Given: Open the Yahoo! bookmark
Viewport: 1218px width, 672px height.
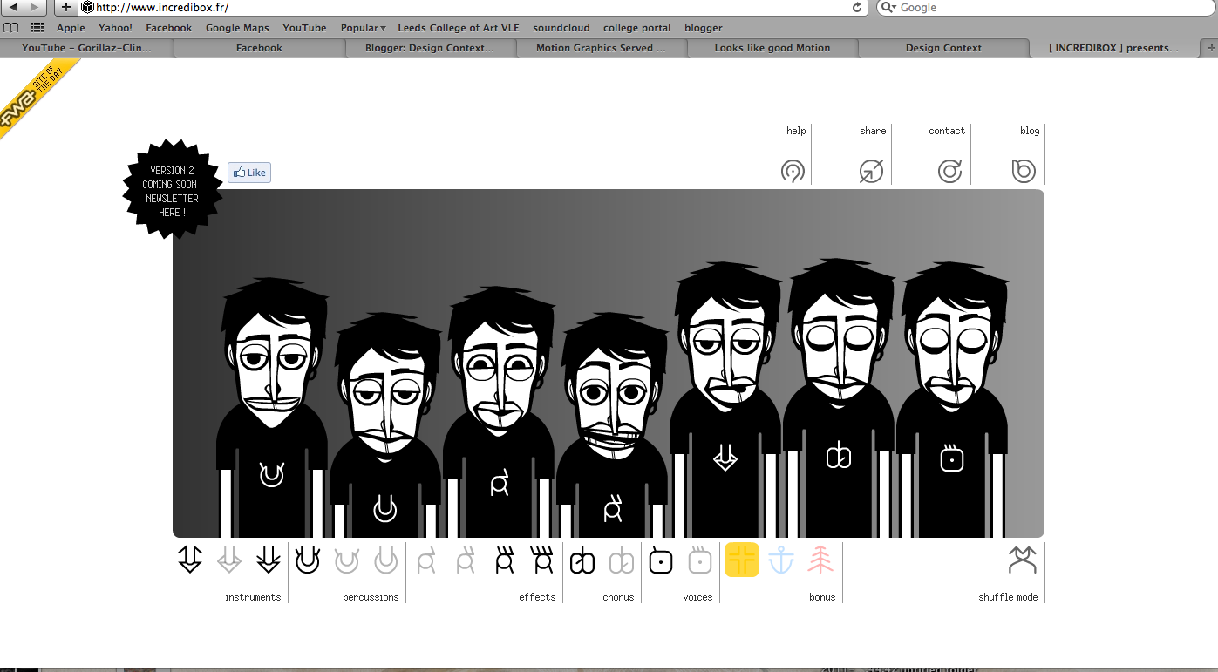Looking at the screenshot, I should [x=116, y=28].
